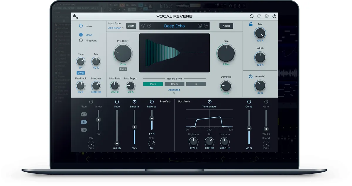Click the Feedback knob
This screenshot has height=186, width=352.
81,86
